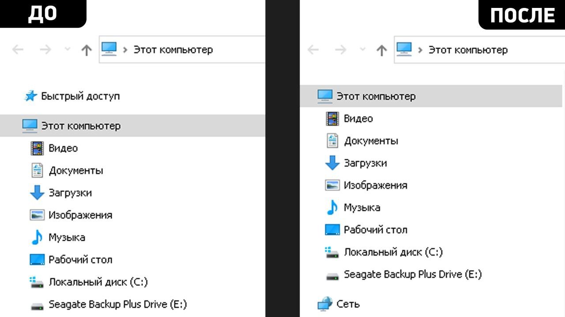The width and height of the screenshot is (565, 317).
Task: Click the Локальный диск (C:) drive icon in ДО panel
Action: 37,282
